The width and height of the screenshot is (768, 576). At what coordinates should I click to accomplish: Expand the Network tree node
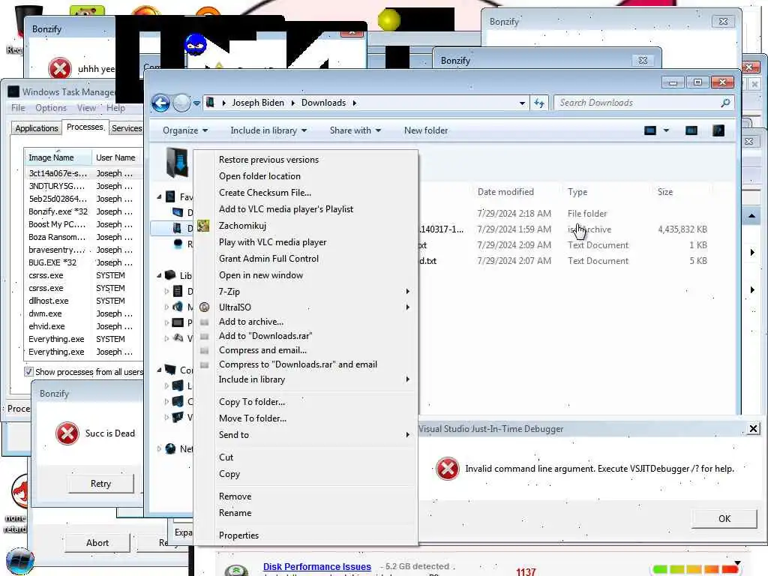[159, 448]
